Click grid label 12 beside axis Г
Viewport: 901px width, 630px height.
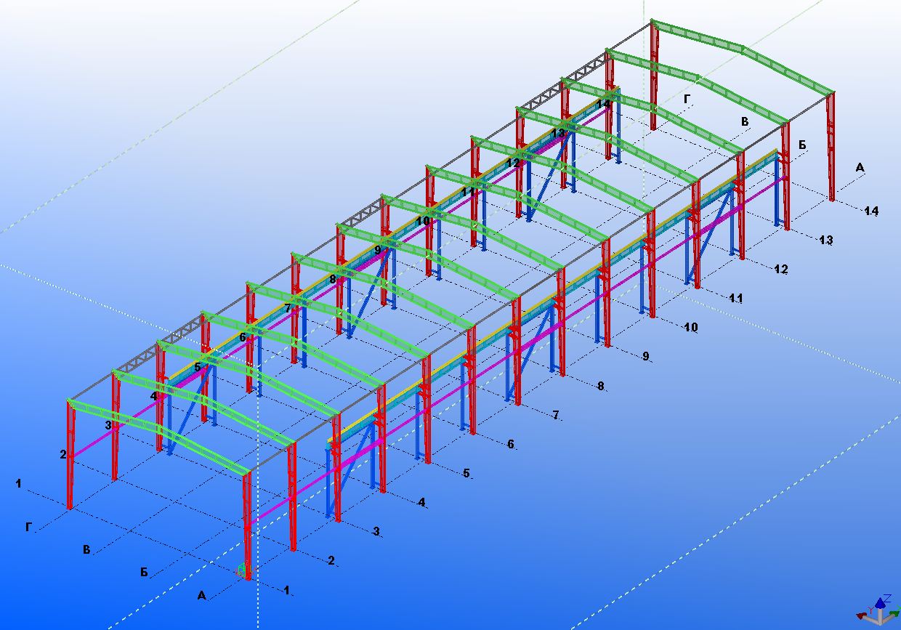[x=513, y=163]
